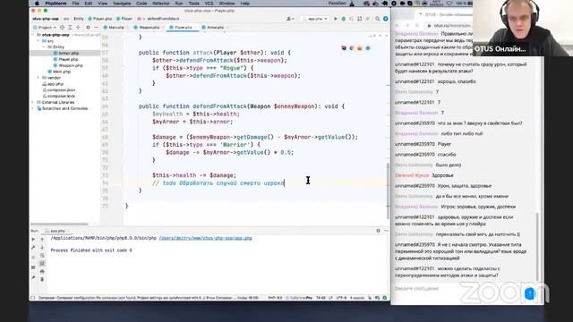This screenshot has width=573, height=322.
Task: Select composer.lock in project tree
Action: tap(61, 96)
